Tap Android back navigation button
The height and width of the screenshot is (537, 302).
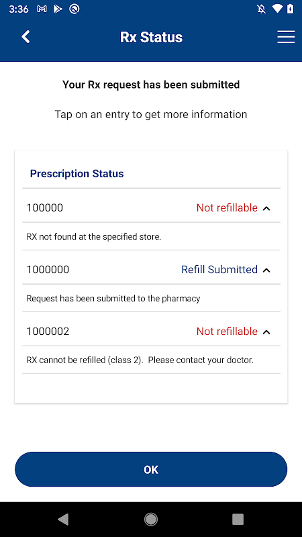click(63, 520)
